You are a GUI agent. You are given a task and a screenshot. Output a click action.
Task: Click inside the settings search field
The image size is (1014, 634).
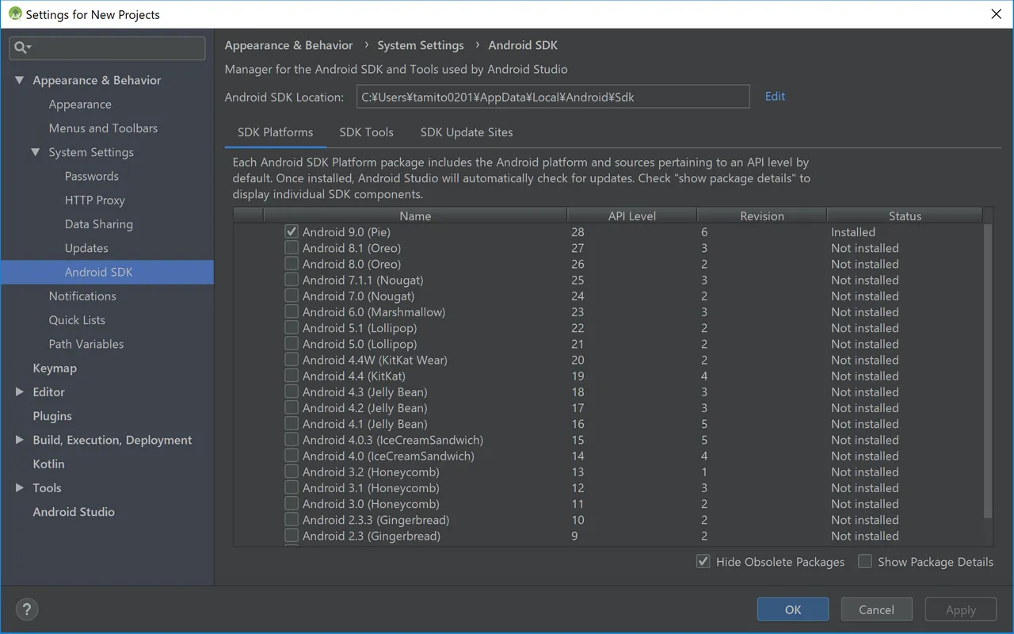pos(107,48)
